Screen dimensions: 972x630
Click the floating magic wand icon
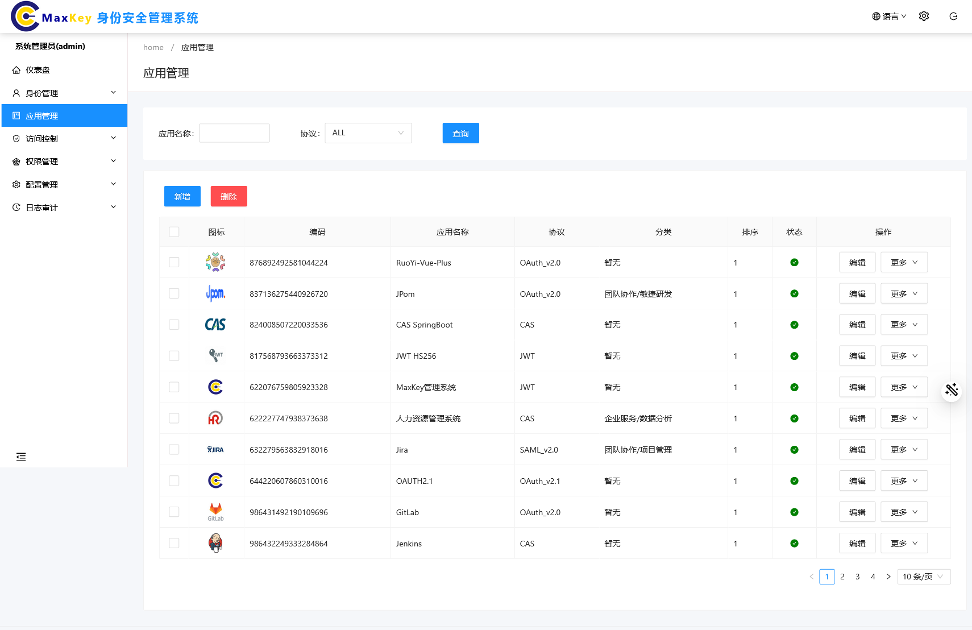click(x=952, y=390)
